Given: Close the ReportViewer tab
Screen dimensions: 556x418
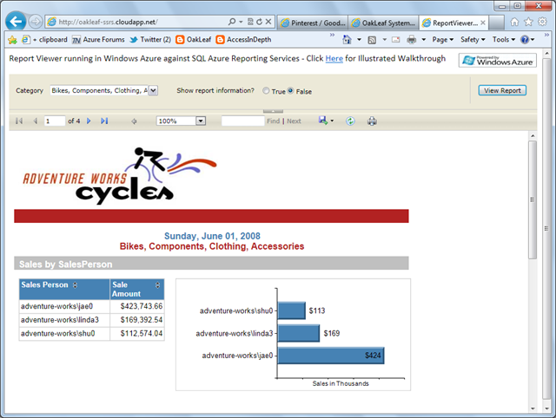Looking at the screenshot, I should point(483,23).
